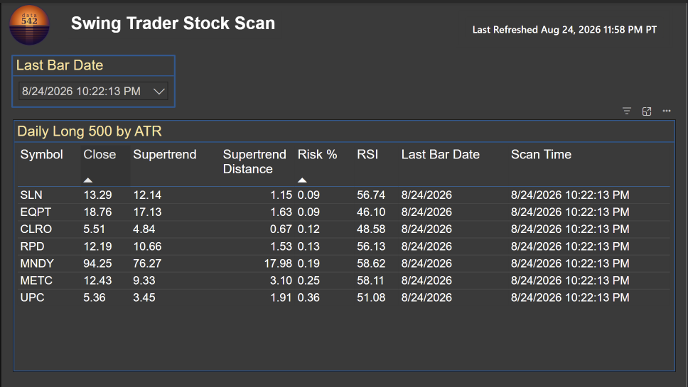Select the SLN symbol cell
This screenshot has width=688, height=387.
click(31, 195)
